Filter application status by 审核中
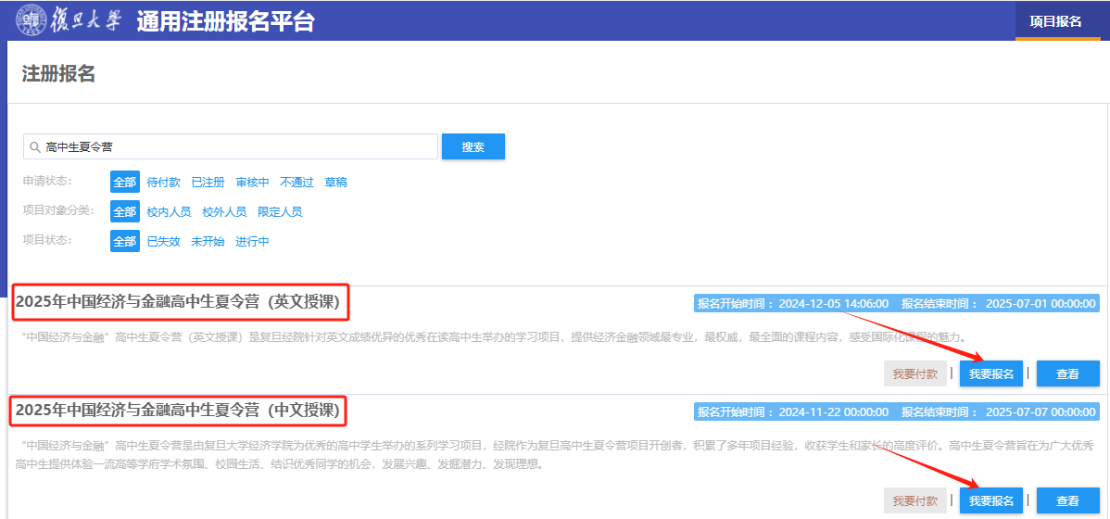 tap(253, 182)
